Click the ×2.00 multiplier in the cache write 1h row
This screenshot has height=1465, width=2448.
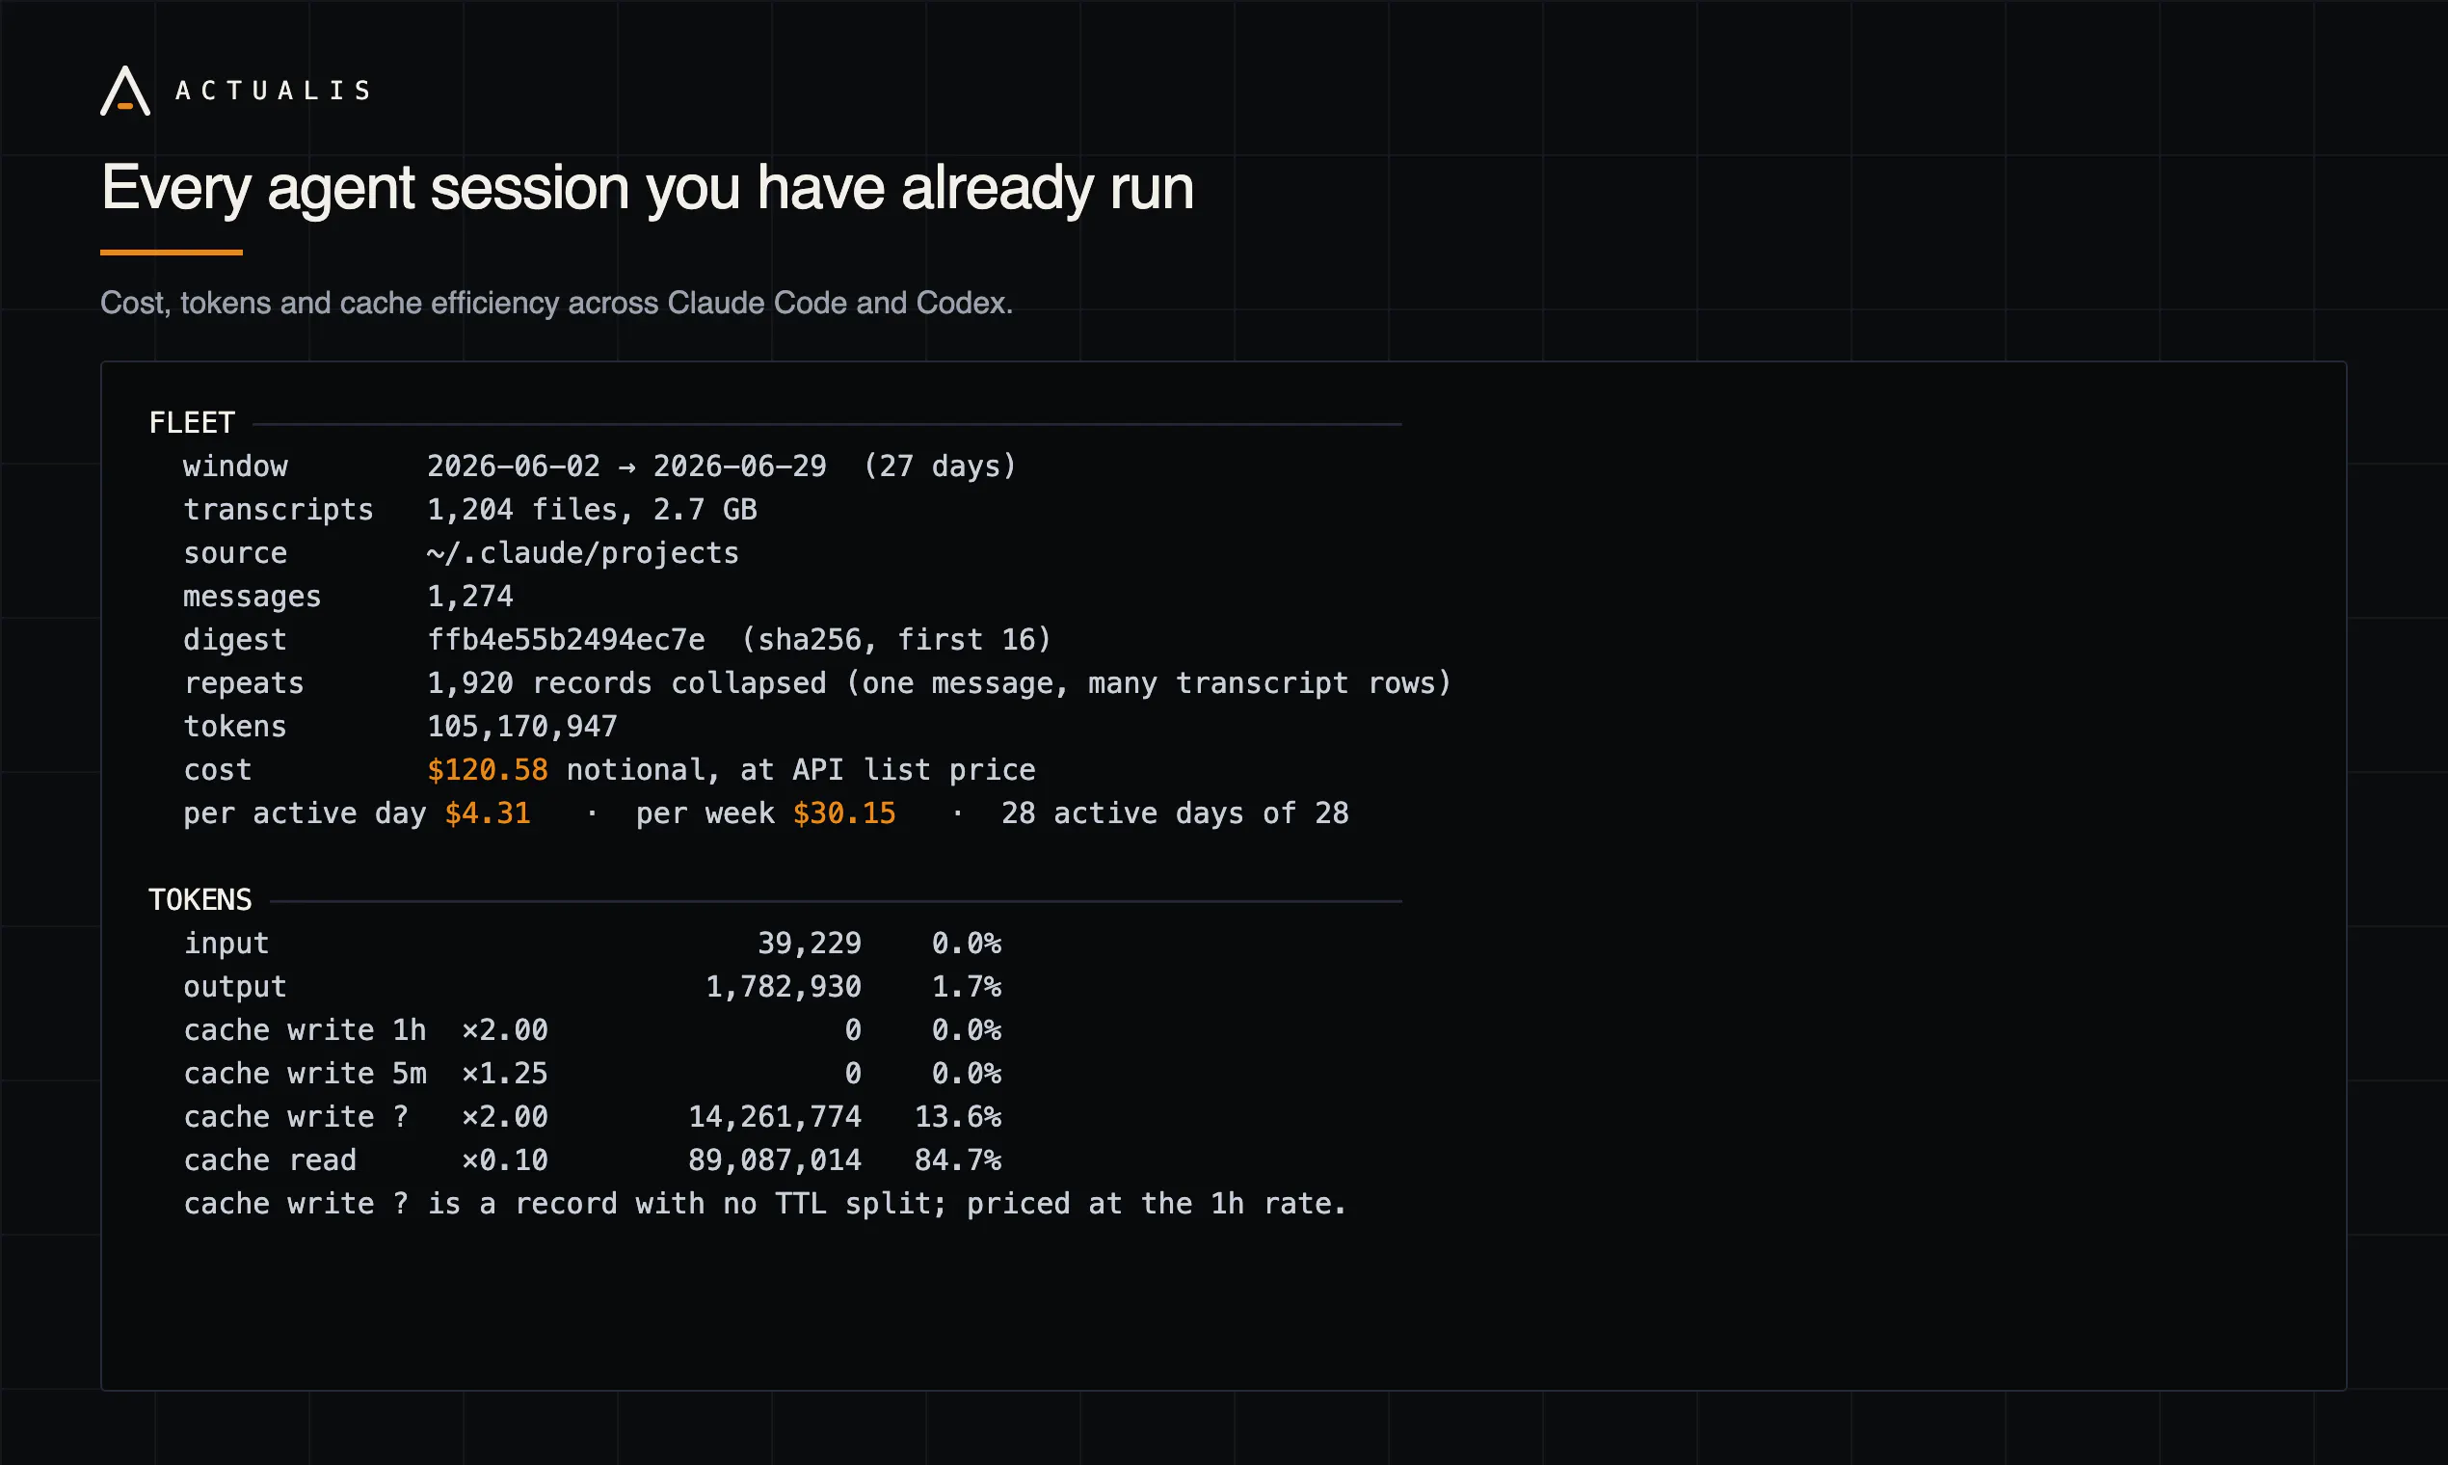pos(505,1030)
